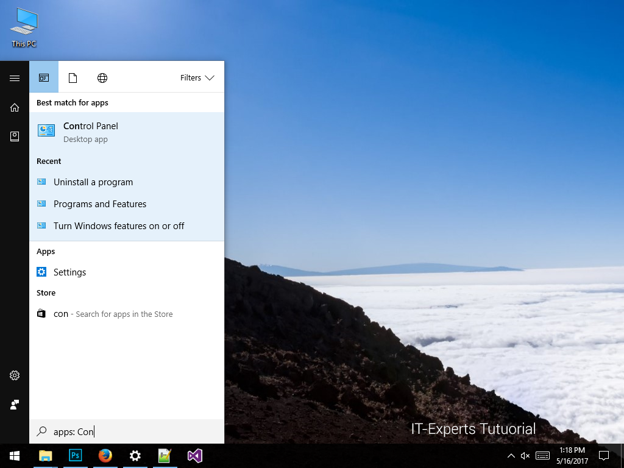Click the Home icon in sidebar
This screenshot has width=624, height=468.
tap(15, 108)
